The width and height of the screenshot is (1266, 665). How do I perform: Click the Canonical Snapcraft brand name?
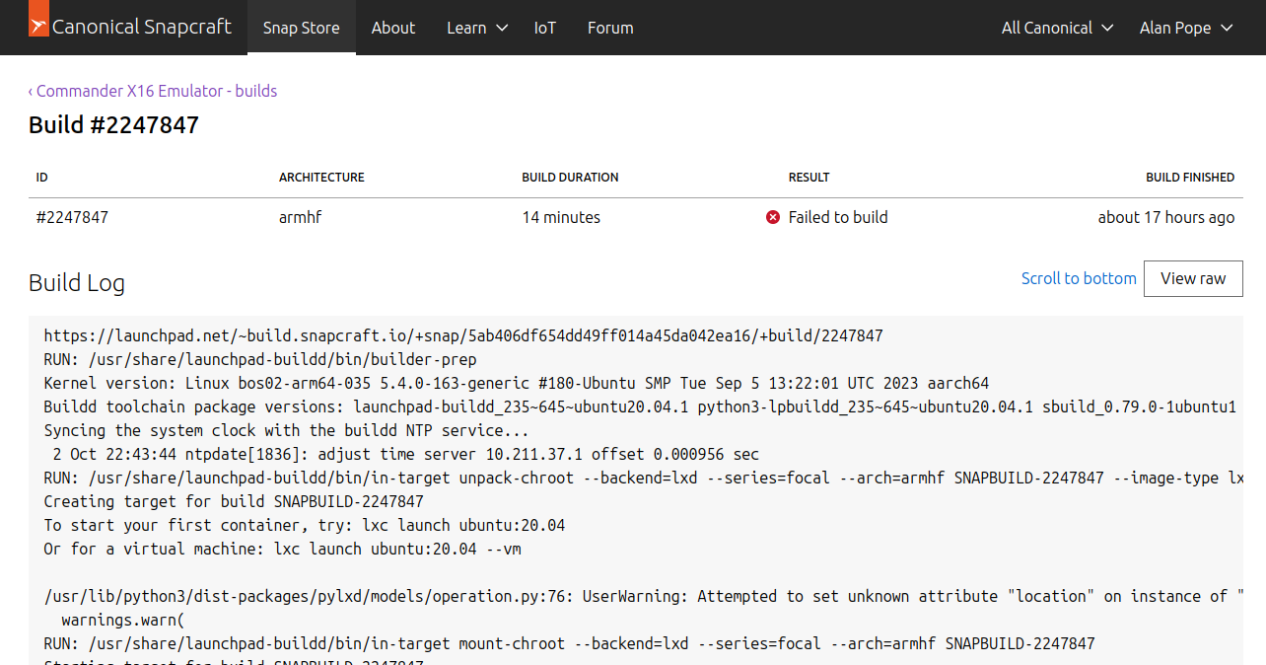142,27
